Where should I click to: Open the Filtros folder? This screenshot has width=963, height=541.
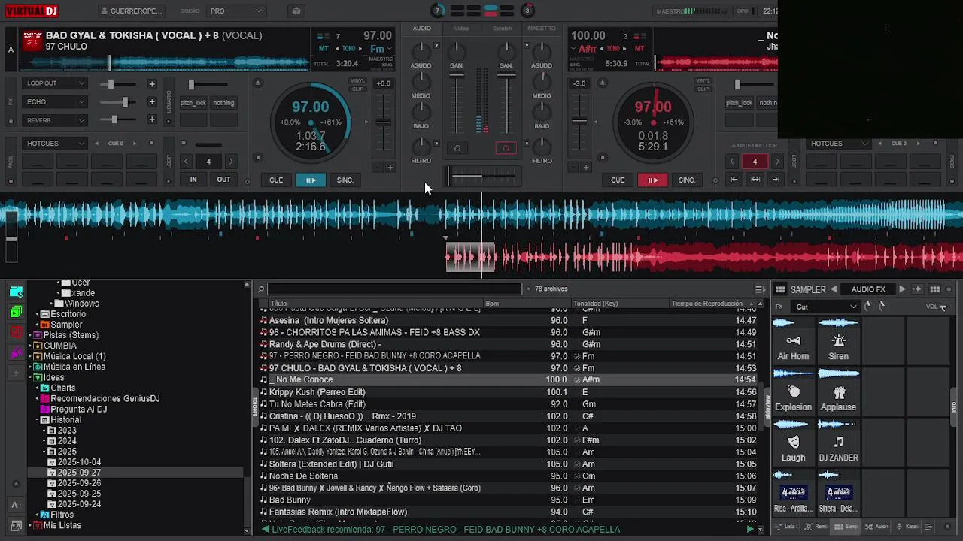click(62, 515)
